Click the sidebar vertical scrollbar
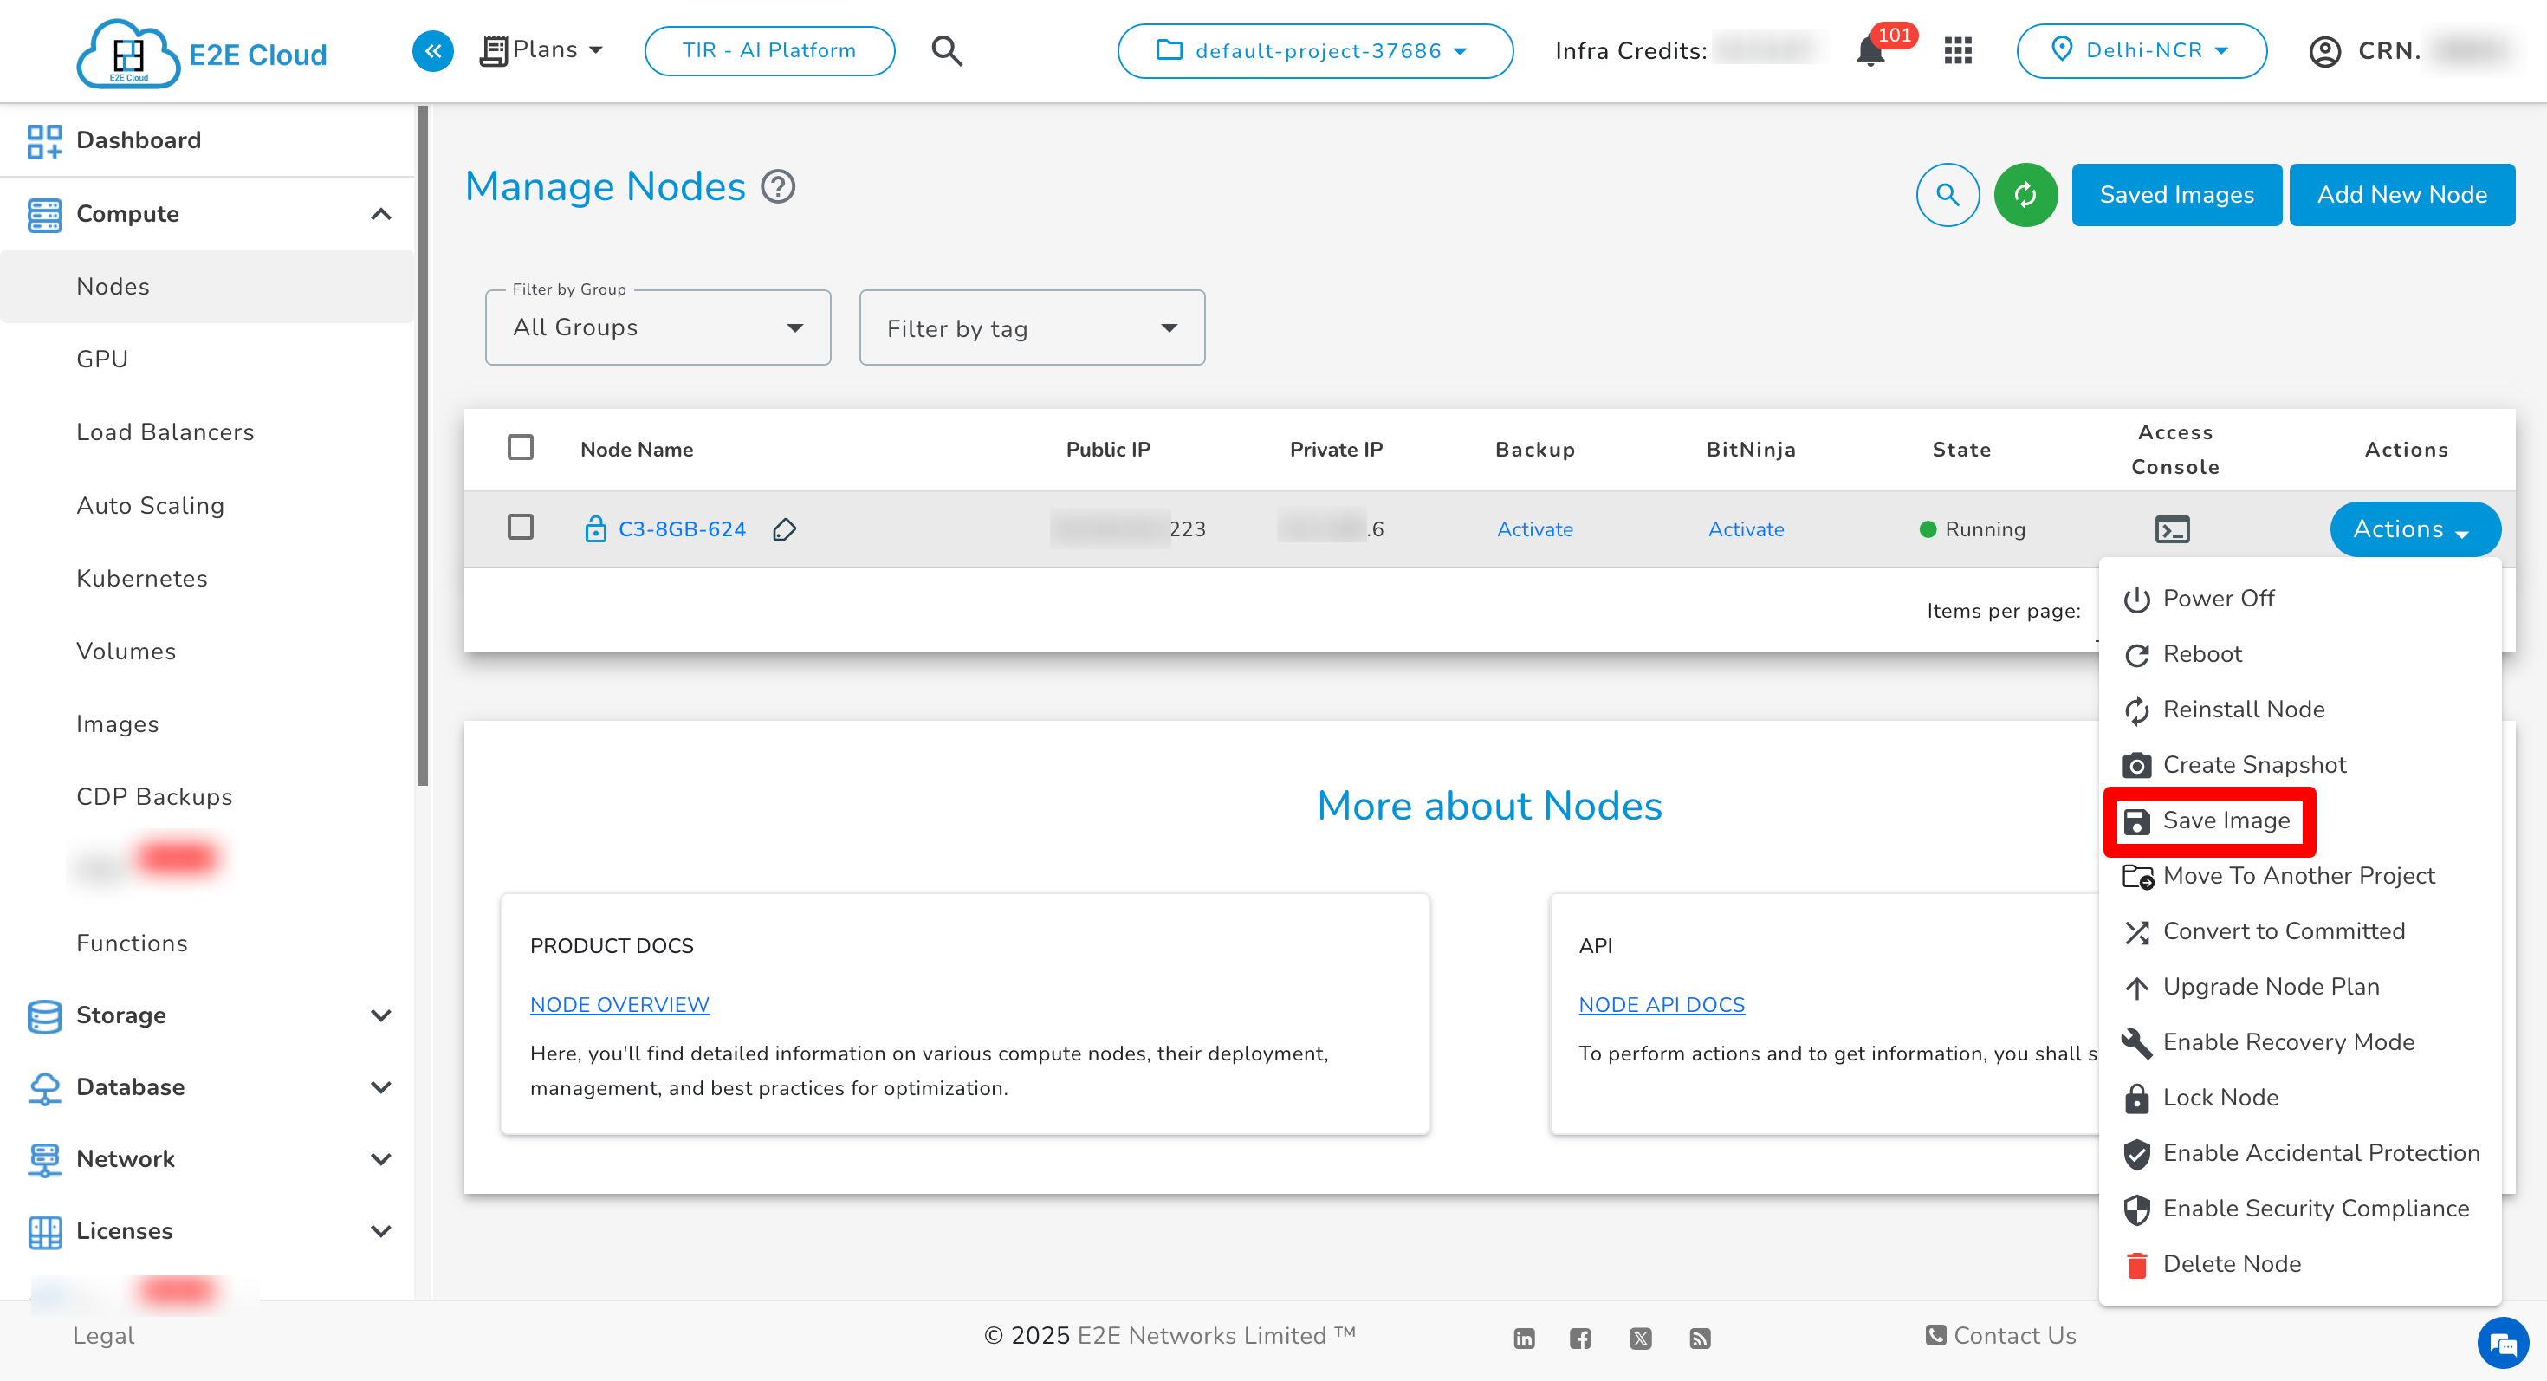Screen dimensions: 2547x1381 (x=422, y=444)
